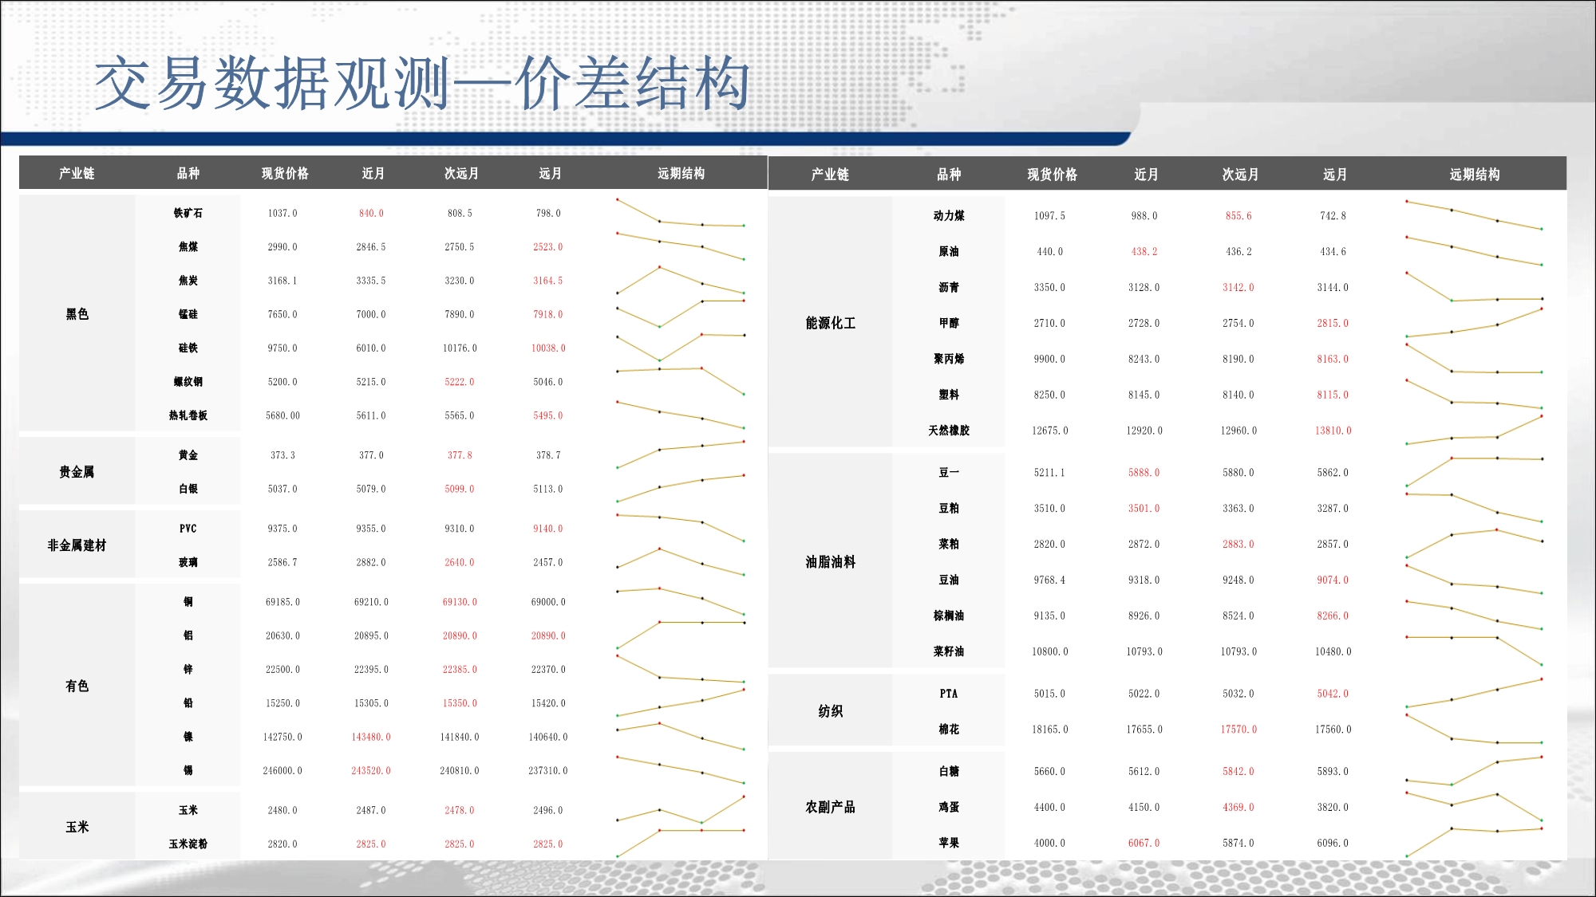Viewport: 1596px width, 897px height.
Task: Click the 黄金 product label
Action: click(x=188, y=454)
